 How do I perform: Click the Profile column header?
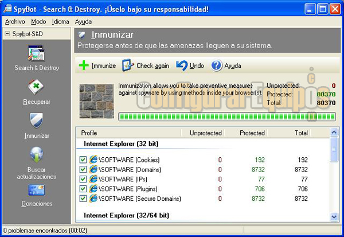(128, 133)
